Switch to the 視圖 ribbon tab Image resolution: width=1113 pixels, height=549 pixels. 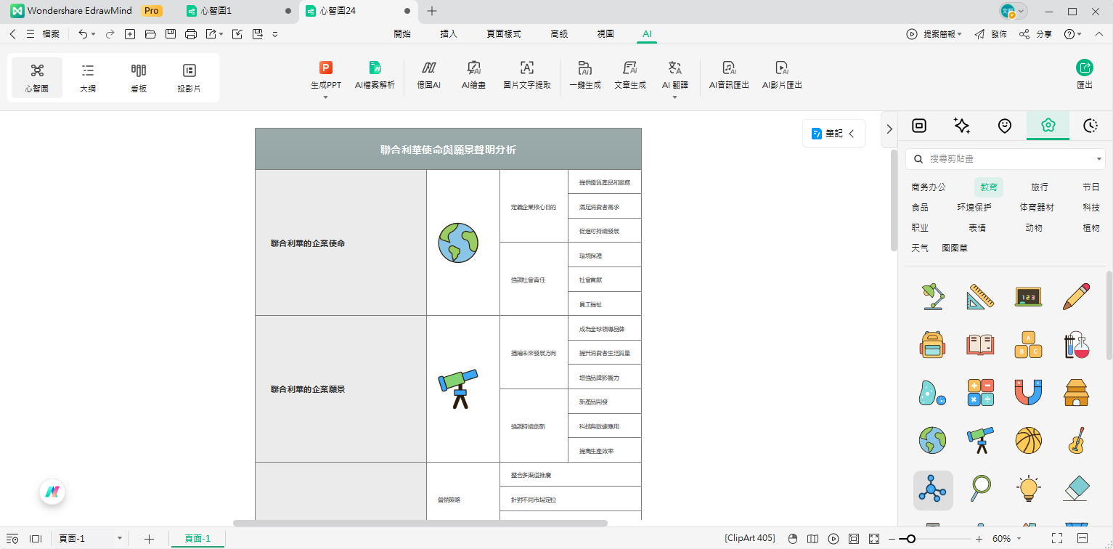tap(605, 33)
